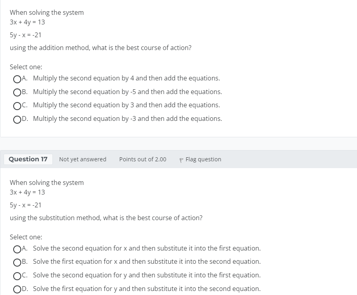Choose solving first equation for y option
This screenshot has height=295, width=357.
(x=17, y=289)
